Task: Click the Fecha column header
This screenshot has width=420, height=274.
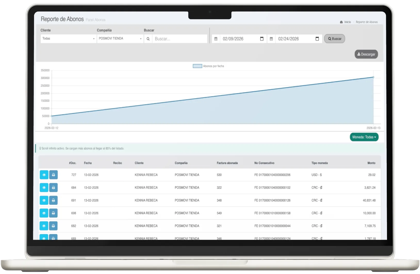Action: [x=88, y=163]
